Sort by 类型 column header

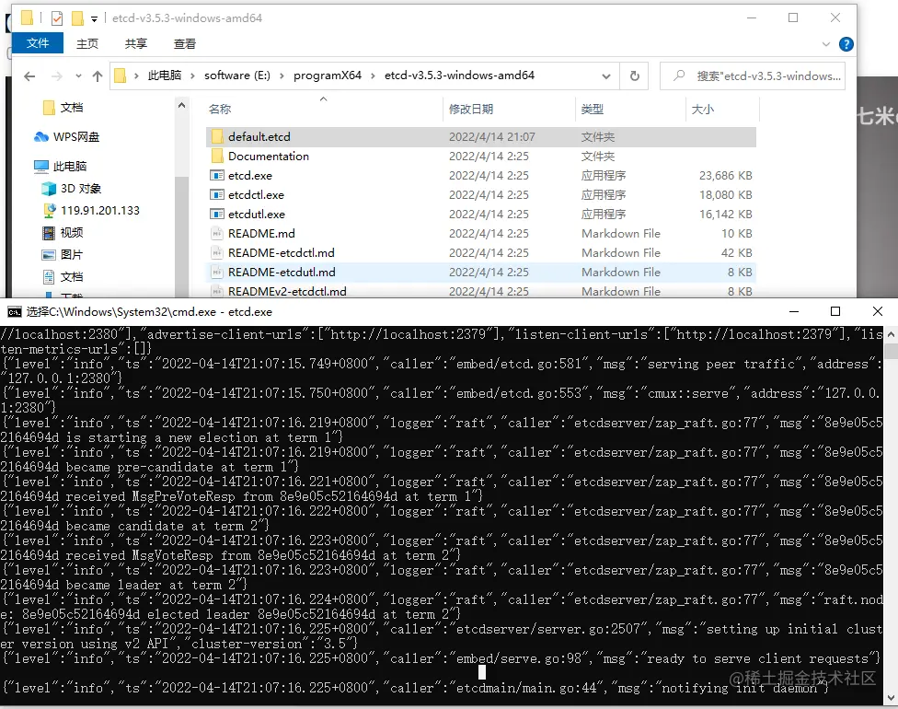pyautogui.click(x=593, y=109)
